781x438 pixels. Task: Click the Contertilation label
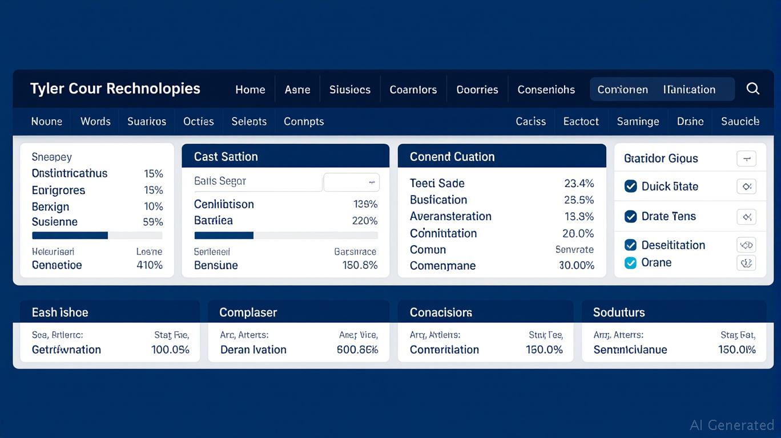[x=444, y=350]
